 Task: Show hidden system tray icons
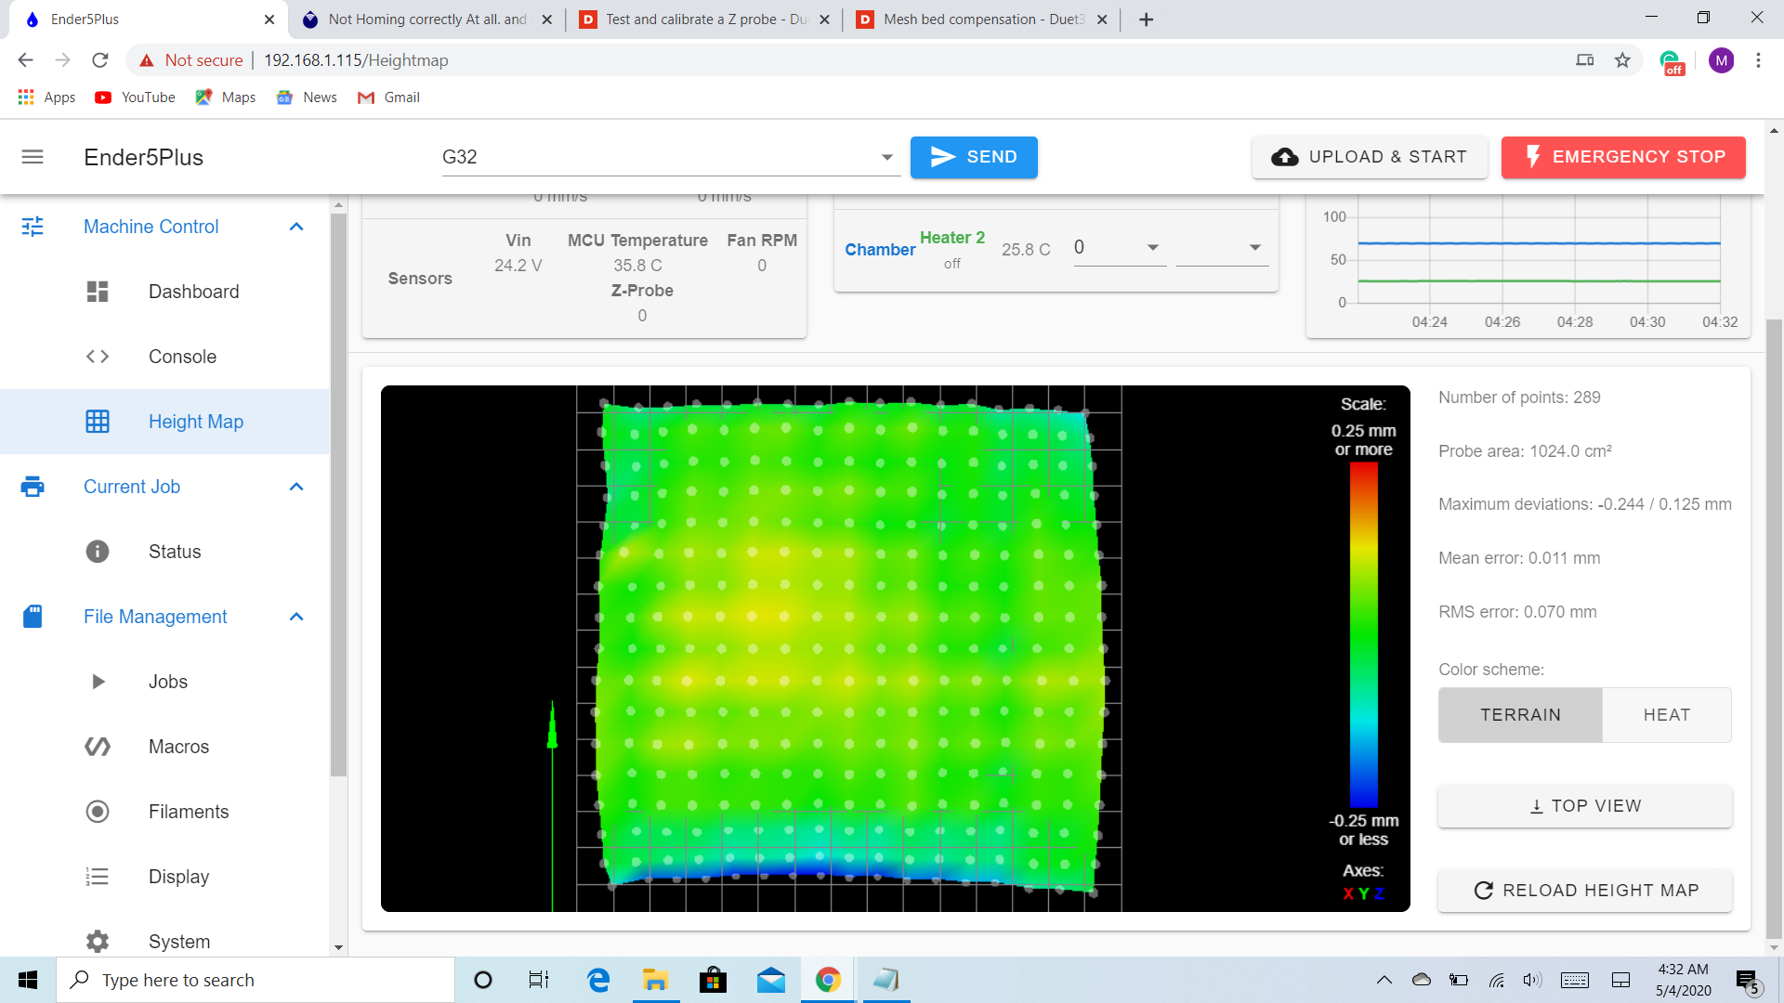(x=1384, y=980)
